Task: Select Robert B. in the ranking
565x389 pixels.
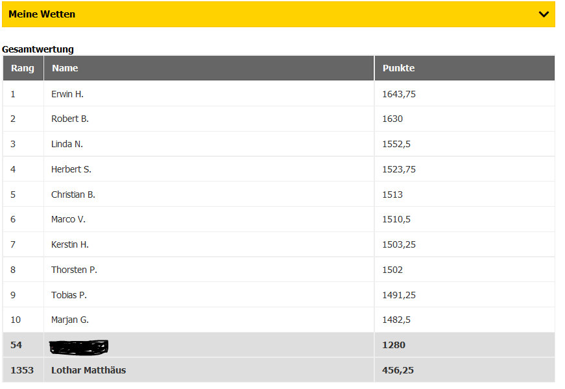Action: point(70,119)
